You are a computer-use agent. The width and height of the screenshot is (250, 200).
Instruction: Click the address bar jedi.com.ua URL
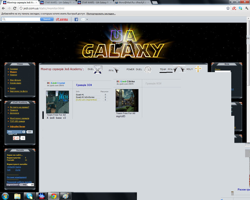[x=44, y=8]
